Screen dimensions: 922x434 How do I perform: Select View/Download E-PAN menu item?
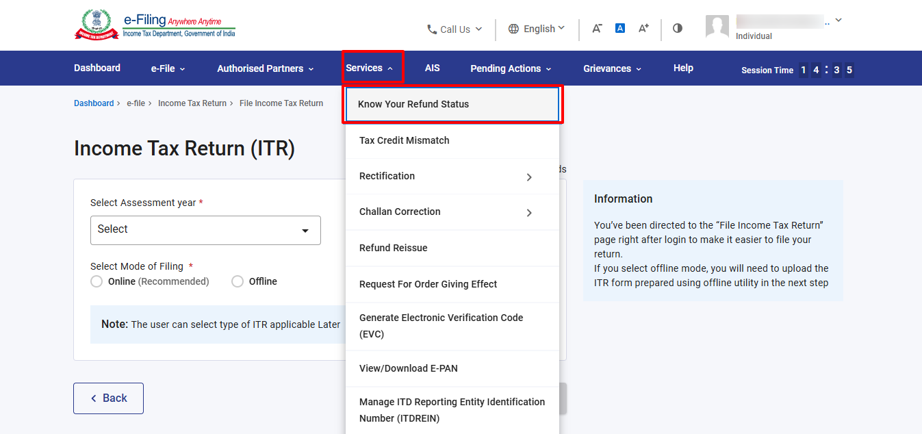click(x=452, y=368)
